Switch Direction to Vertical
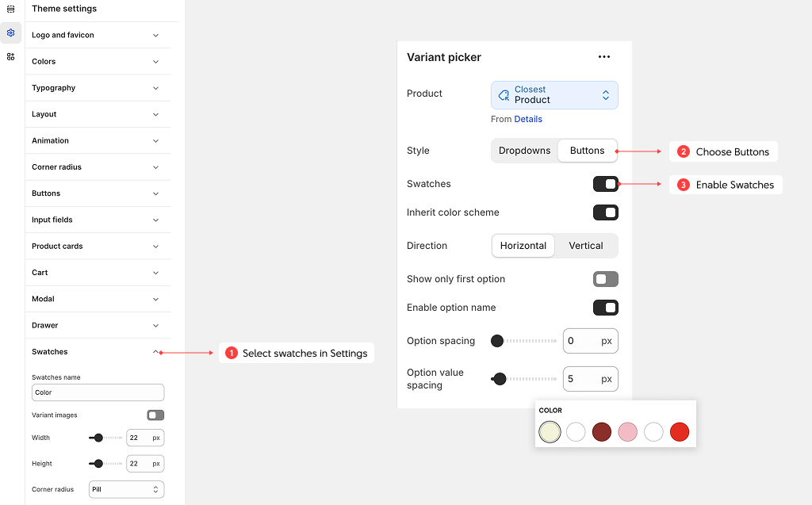812x505 pixels. pyautogui.click(x=586, y=246)
